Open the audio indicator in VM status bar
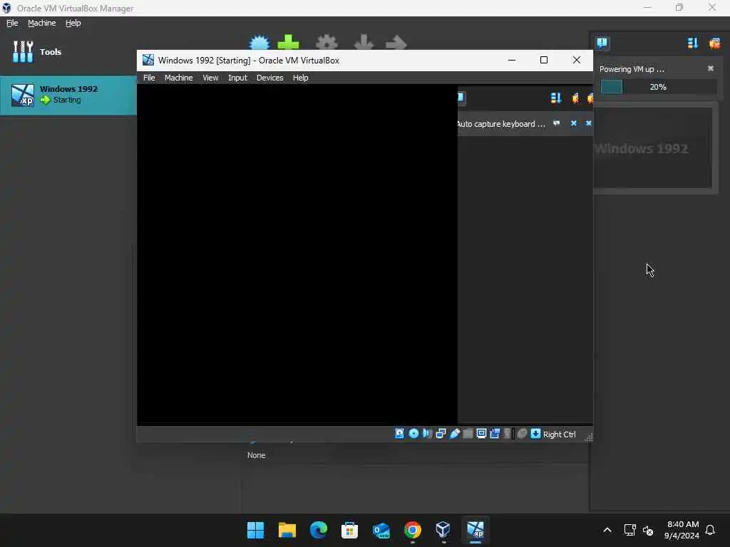This screenshot has height=547, width=730. (427, 434)
